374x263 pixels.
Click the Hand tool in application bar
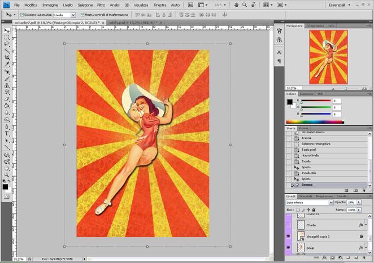tap(236, 5)
